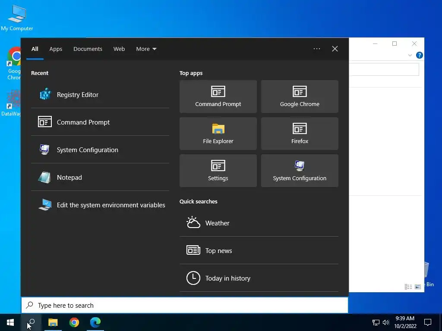Open System Configuration tile in Top apps
Viewport: 442px width, 331px height.
(300, 171)
